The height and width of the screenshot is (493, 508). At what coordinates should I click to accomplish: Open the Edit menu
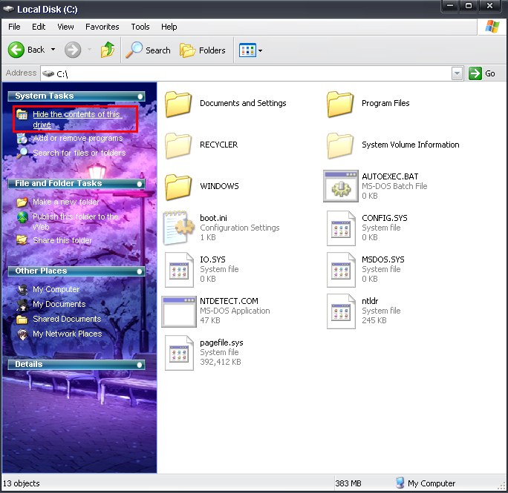(39, 27)
